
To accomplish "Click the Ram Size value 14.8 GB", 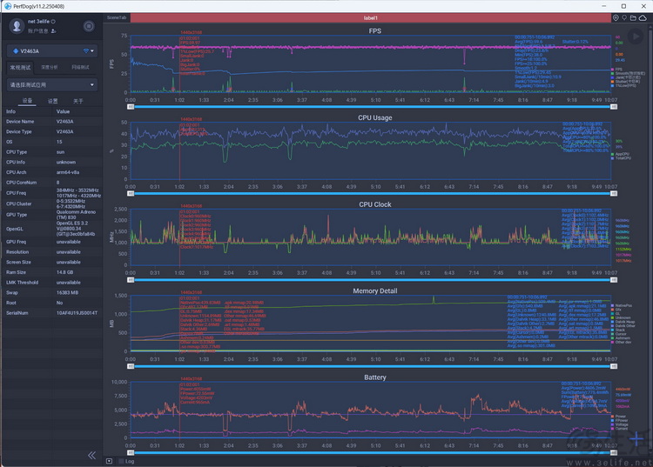I will click(65, 272).
